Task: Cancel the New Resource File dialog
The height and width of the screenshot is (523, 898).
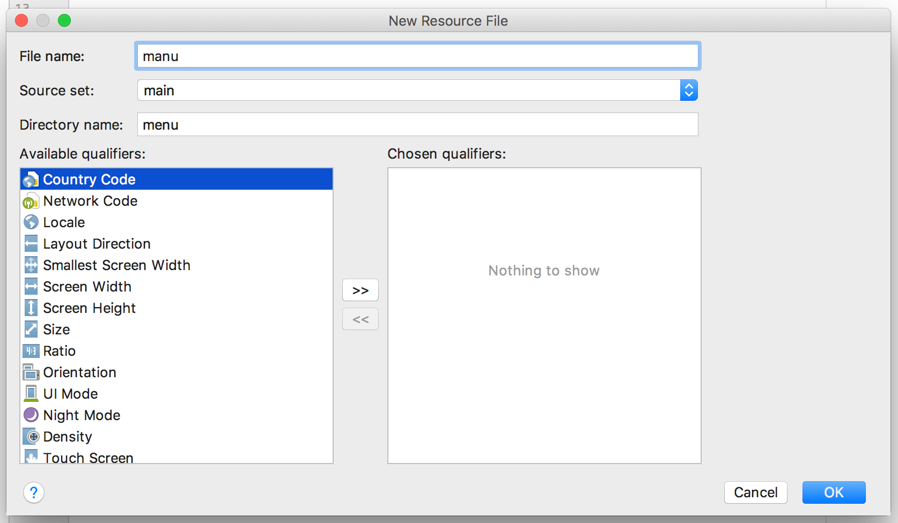Action: [x=755, y=492]
